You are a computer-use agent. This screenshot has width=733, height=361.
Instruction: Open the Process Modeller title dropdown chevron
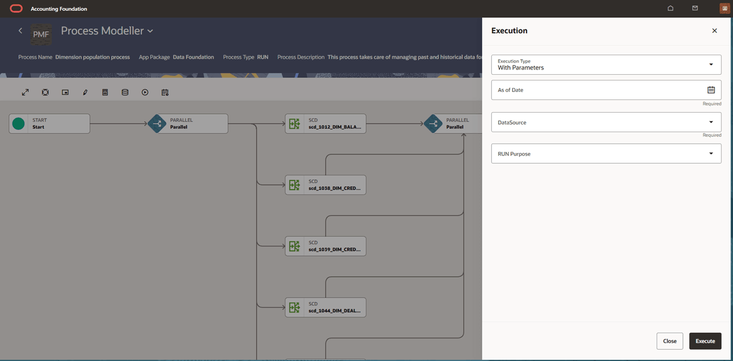[x=150, y=31]
